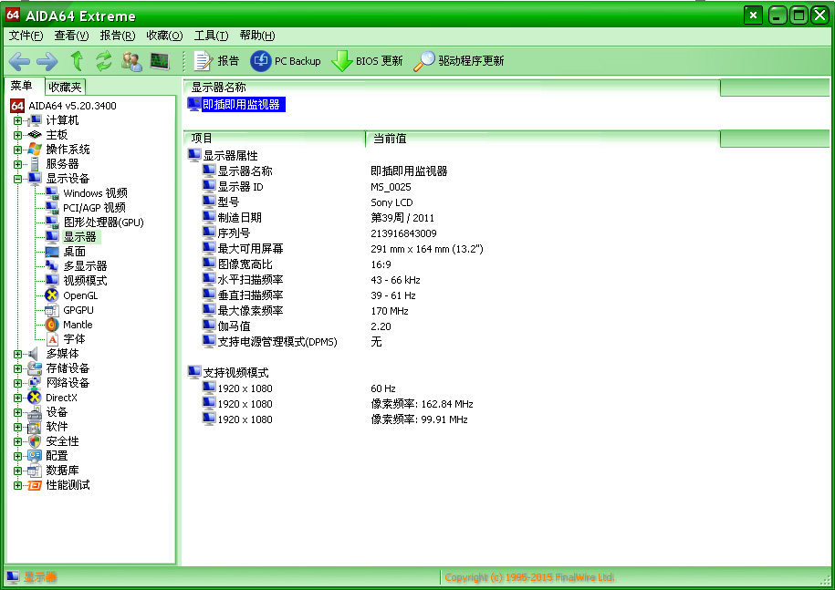Select 显示器 item in the tree
Image resolution: width=835 pixels, height=590 pixels.
(80, 237)
